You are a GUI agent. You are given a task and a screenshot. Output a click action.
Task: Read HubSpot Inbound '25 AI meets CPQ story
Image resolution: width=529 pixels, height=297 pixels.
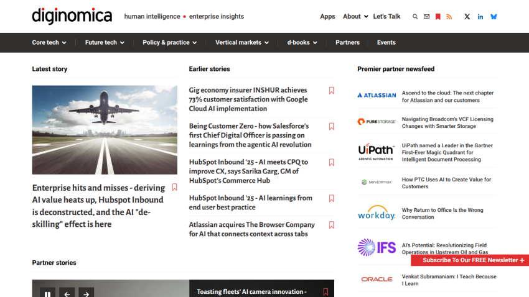coord(248,171)
